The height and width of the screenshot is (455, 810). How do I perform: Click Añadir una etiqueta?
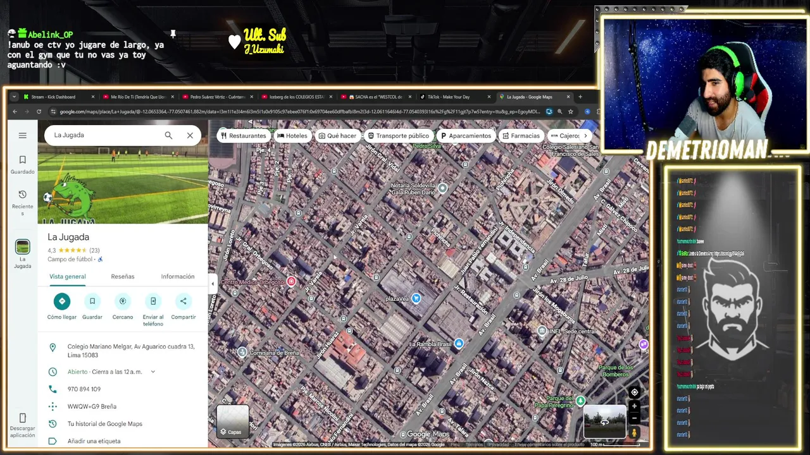click(94, 441)
